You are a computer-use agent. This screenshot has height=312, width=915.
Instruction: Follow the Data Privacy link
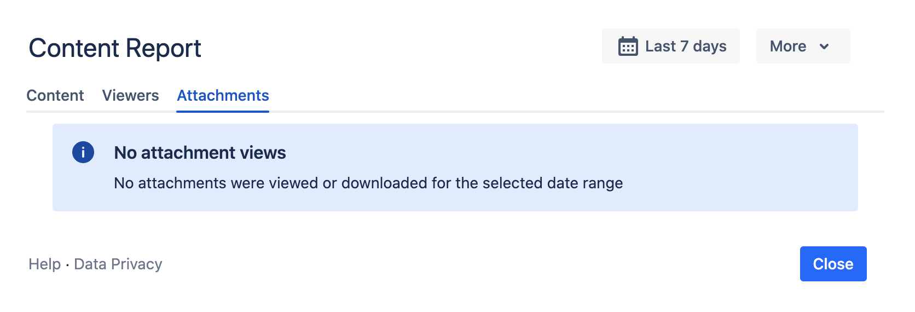[x=118, y=264]
